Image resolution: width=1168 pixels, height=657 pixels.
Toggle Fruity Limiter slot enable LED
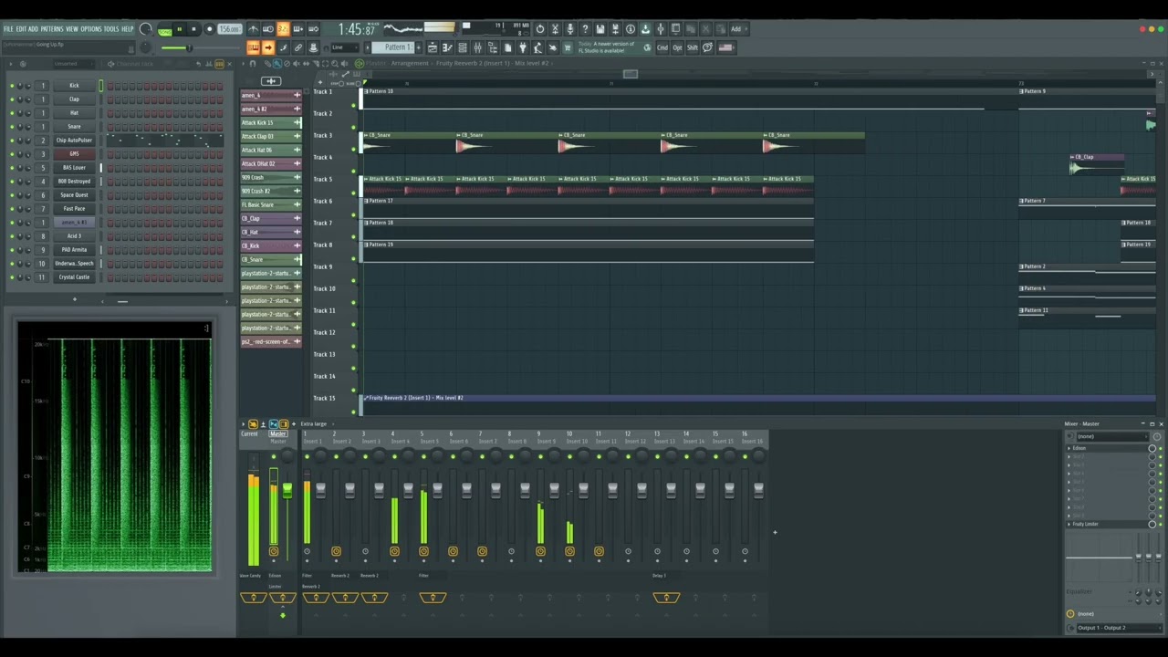point(1161,524)
